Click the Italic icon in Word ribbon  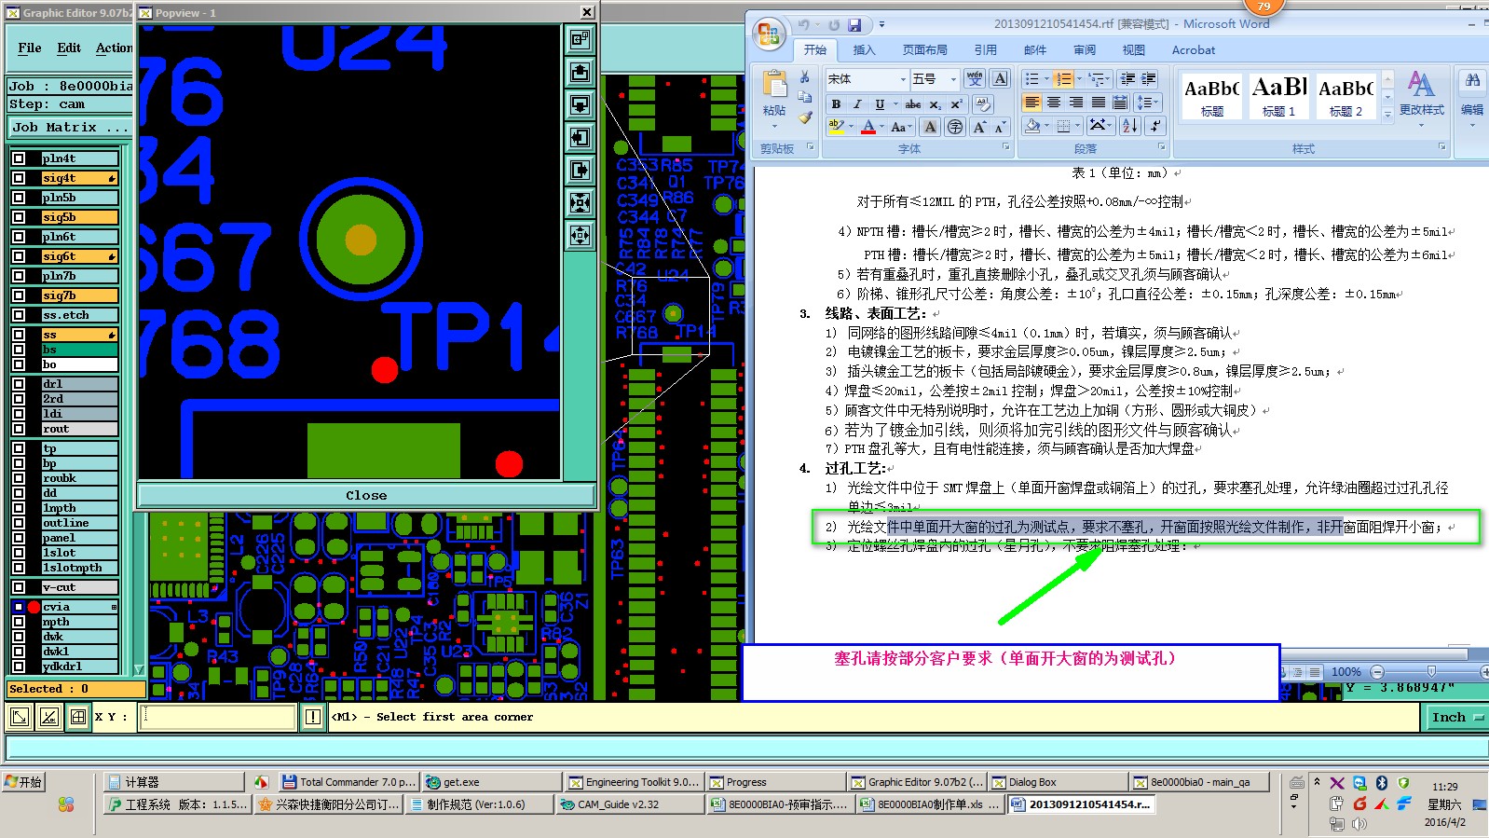pyautogui.click(x=857, y=104)
